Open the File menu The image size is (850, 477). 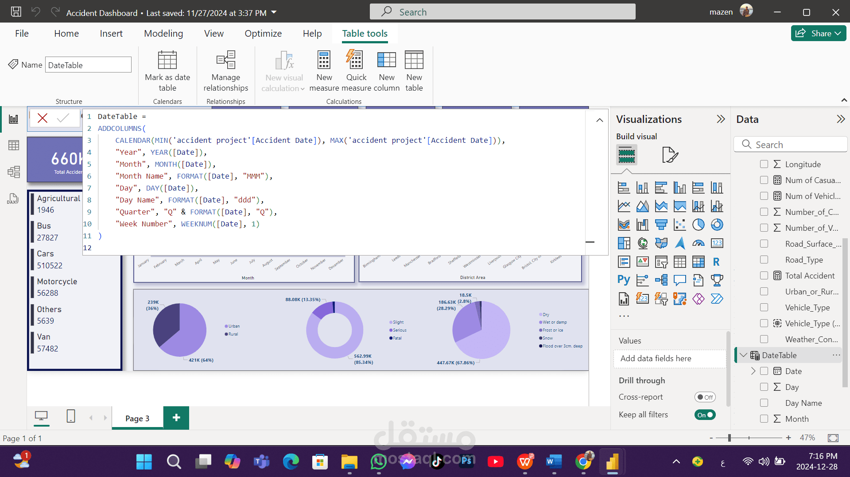(22, 33)
